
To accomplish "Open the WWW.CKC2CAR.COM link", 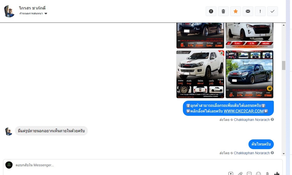I will tap(243, 111).
